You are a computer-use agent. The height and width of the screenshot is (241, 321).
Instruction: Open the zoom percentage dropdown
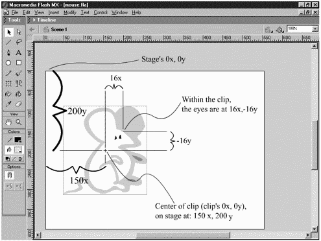[315, 29]
